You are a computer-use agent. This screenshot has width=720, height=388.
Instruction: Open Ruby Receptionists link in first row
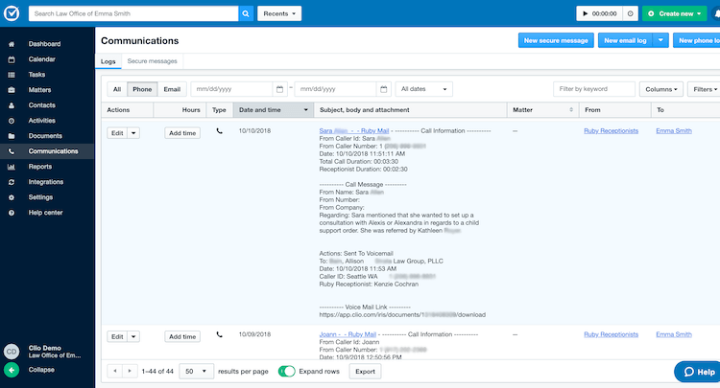click(611, 131)
